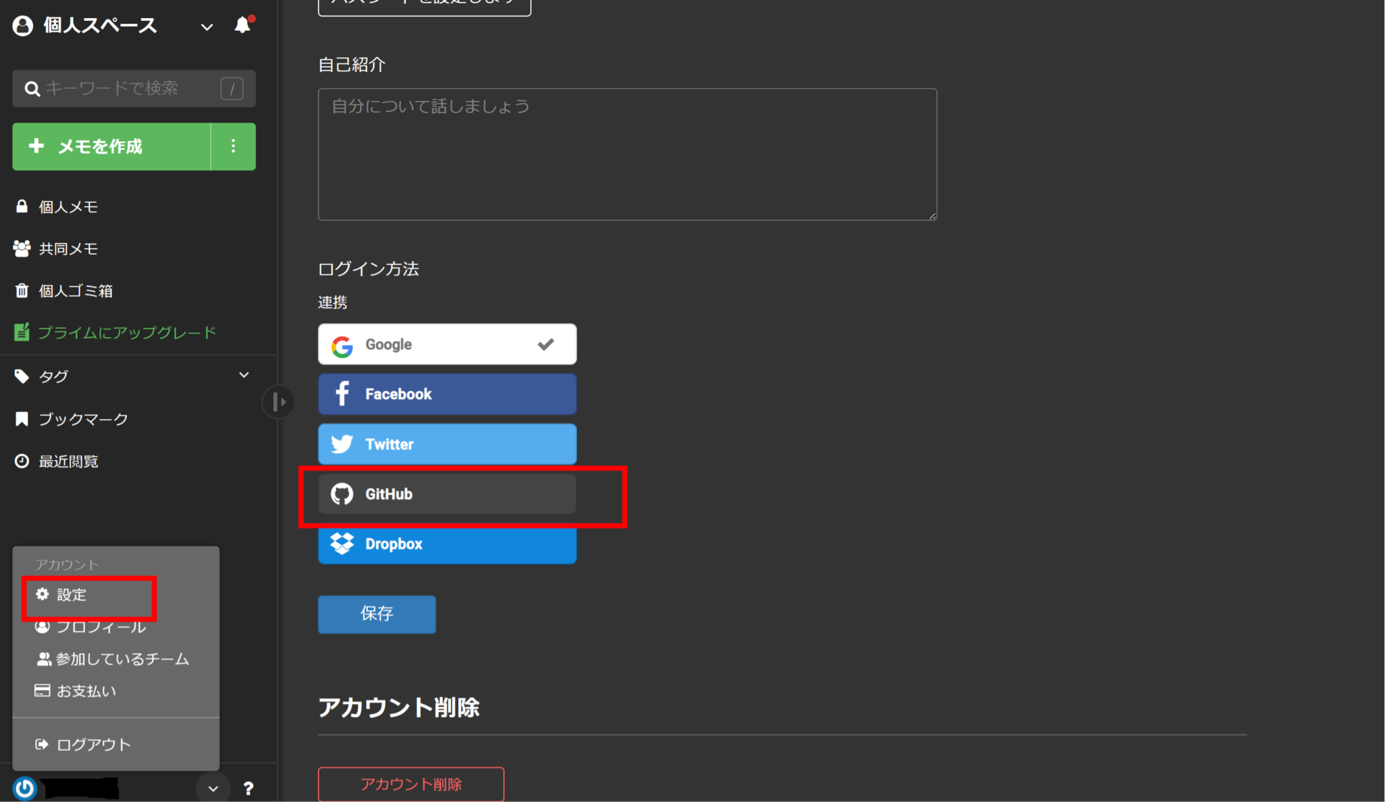Select 設定 from the account menu

point(71,595)
